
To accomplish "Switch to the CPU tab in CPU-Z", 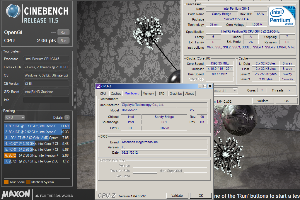I will point(103,94).
